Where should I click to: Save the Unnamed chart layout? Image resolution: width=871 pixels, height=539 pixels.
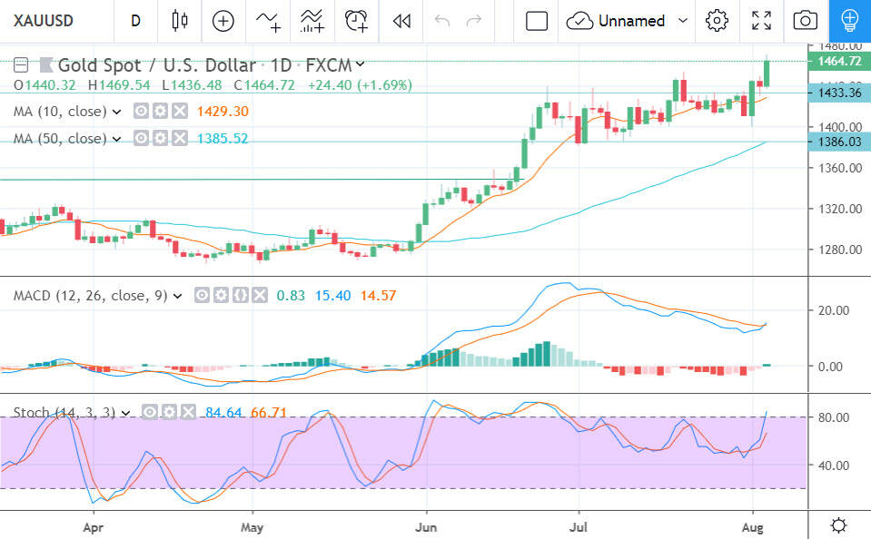click(x=580, y=21)
